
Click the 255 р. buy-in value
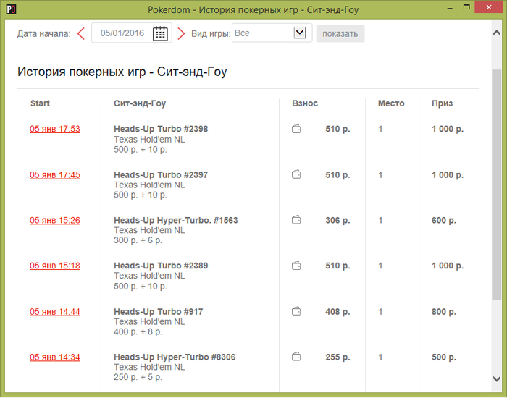(x=338, y=357)
